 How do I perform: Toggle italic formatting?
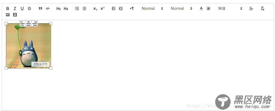(x=15, y=9)
